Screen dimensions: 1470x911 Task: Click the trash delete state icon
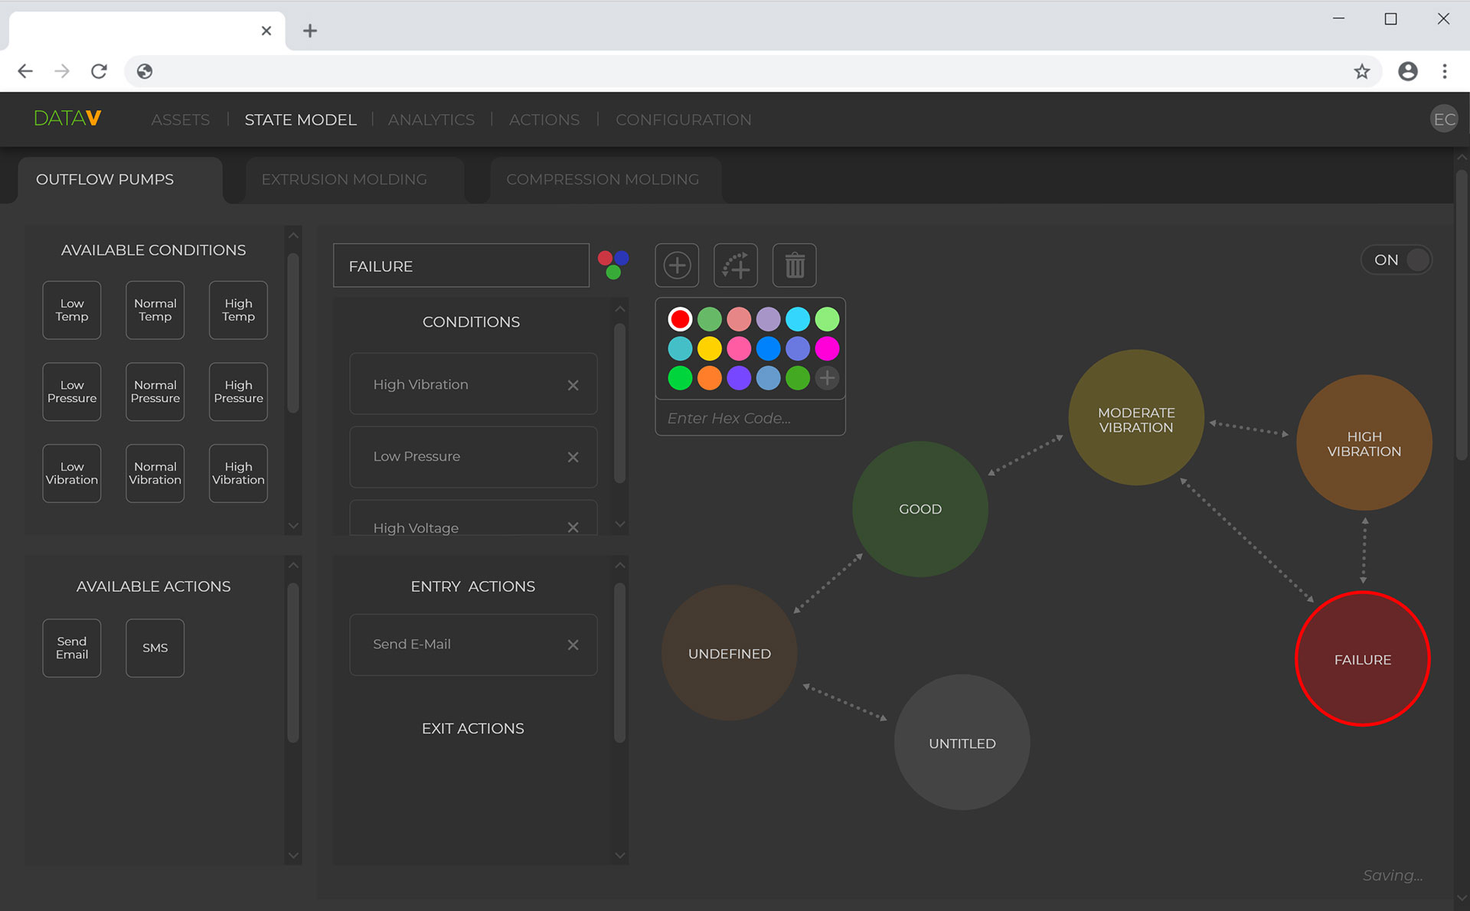(x=795, y=266)
